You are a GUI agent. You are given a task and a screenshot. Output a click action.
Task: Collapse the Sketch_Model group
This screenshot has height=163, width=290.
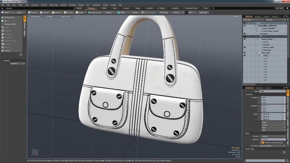coord(257,39)
